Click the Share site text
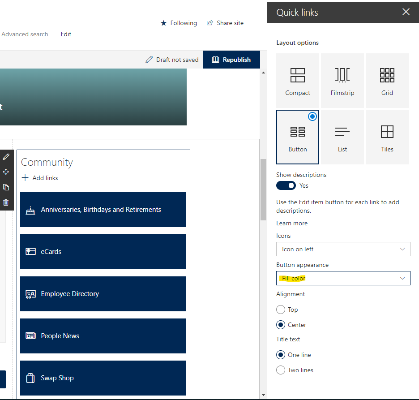The height and width of the screenshot is (400, 419). [230, 23]
